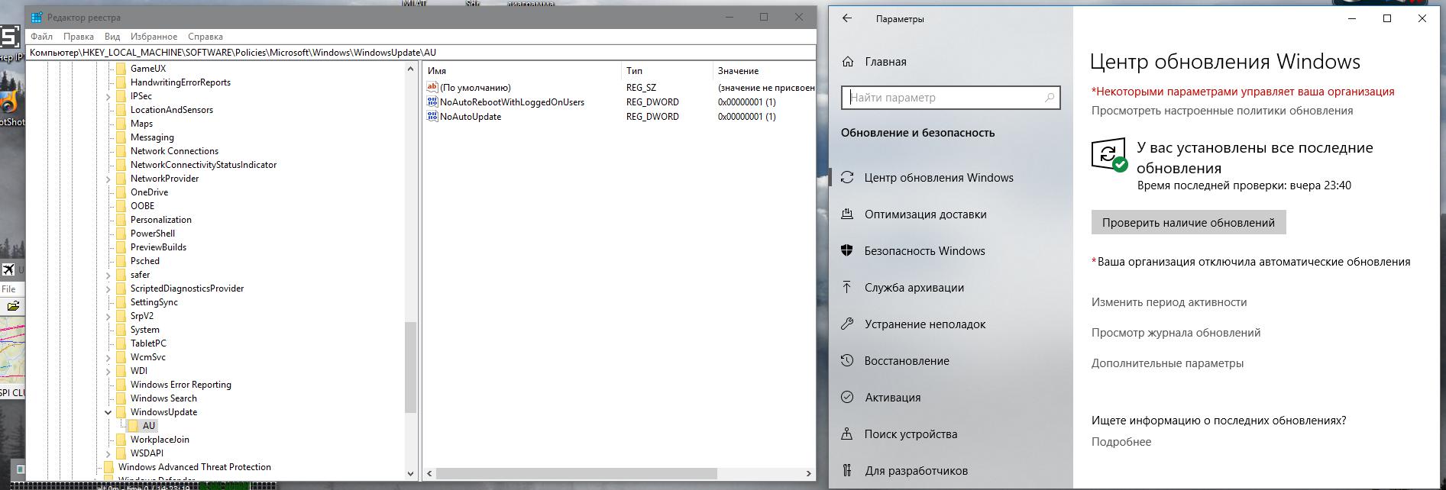Image resolution: width=1446 pixels, height=490 pixels.
Task: Expand the safer registry key
Action: (x=108, y=275)
